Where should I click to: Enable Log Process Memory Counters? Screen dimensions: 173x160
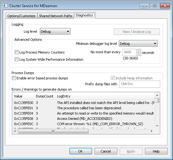[x=16, y=52]
